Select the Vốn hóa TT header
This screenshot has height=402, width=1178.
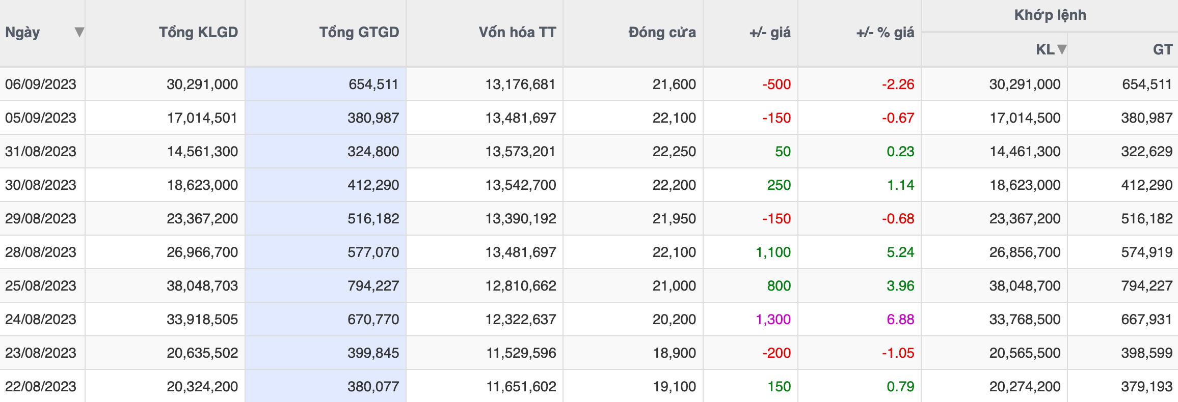[x=517, y=32]
